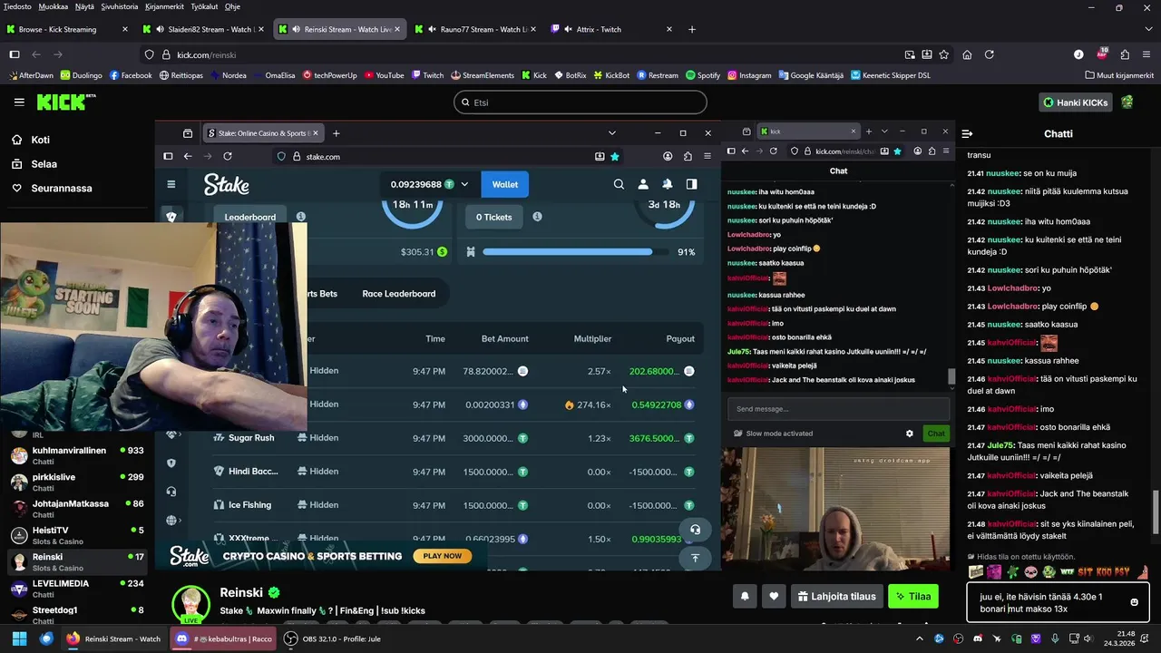Open kuhlmanvirallinen channel in sidebar
The height and width of the screenshot is (653, 1161).
point(77,455)
